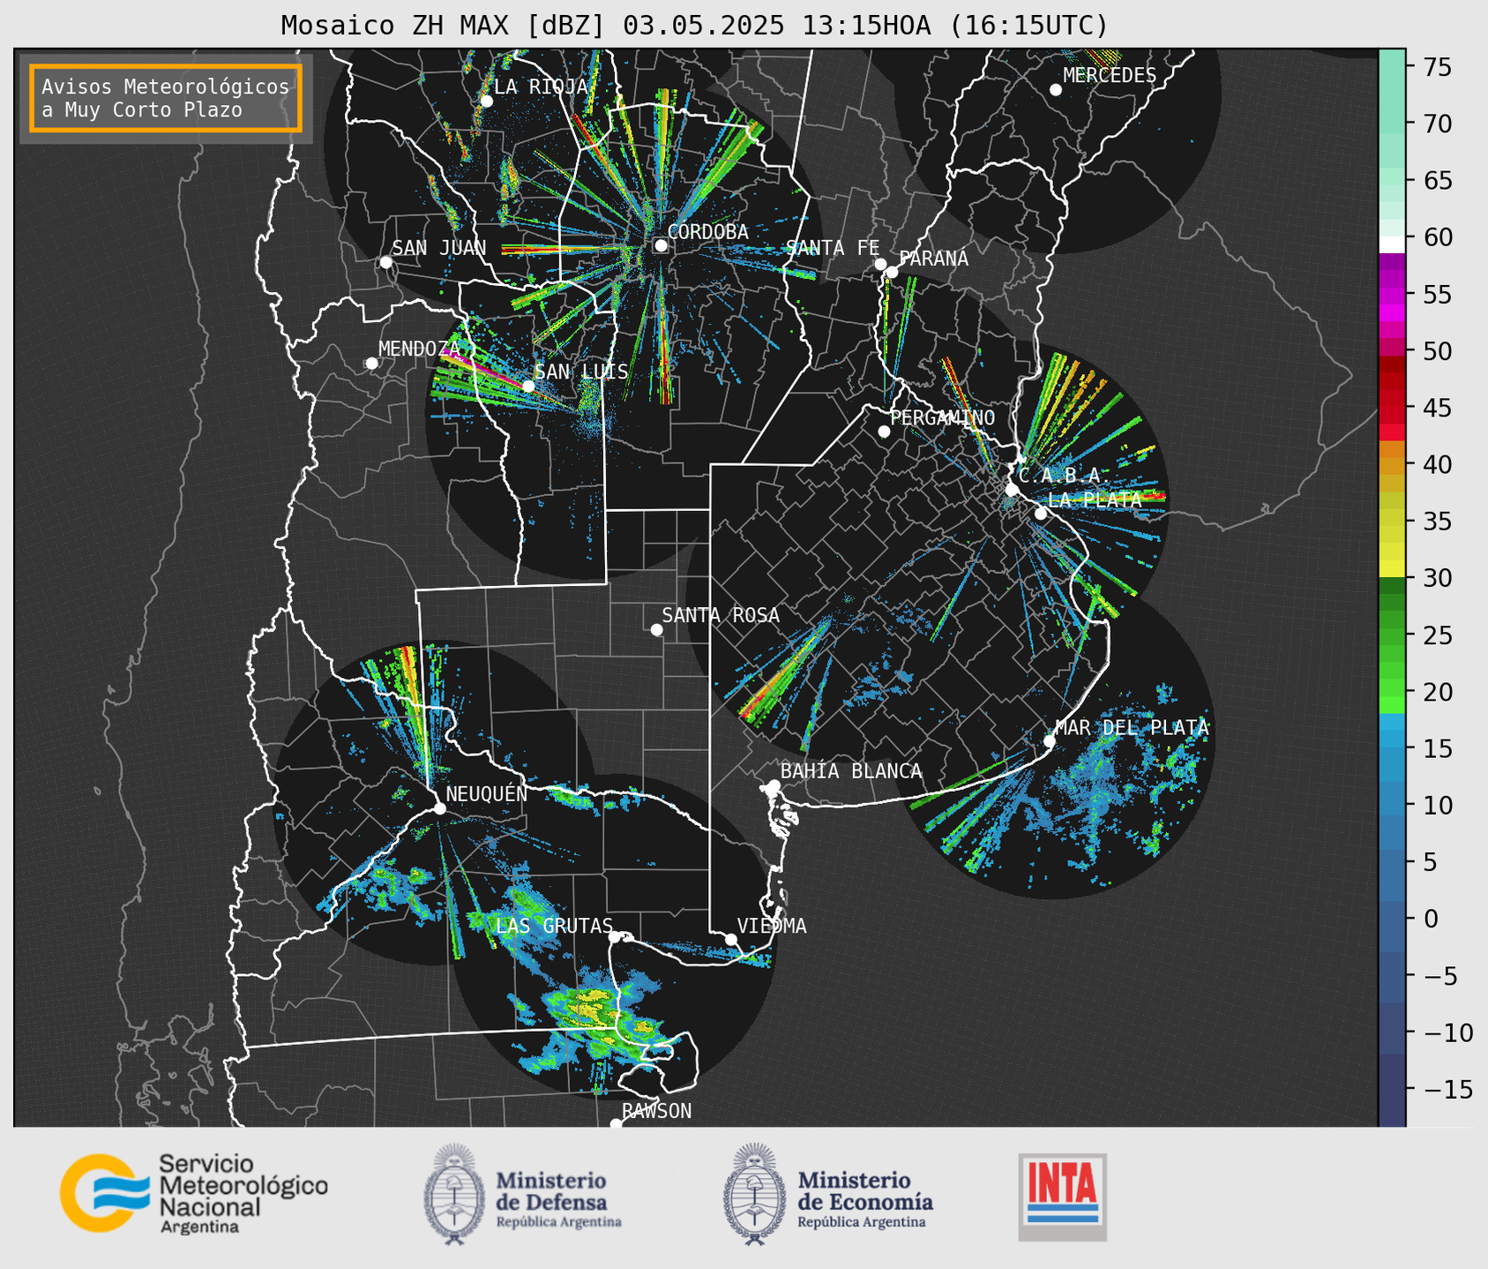Click the SANTA ROSA city marker dot

656,629
